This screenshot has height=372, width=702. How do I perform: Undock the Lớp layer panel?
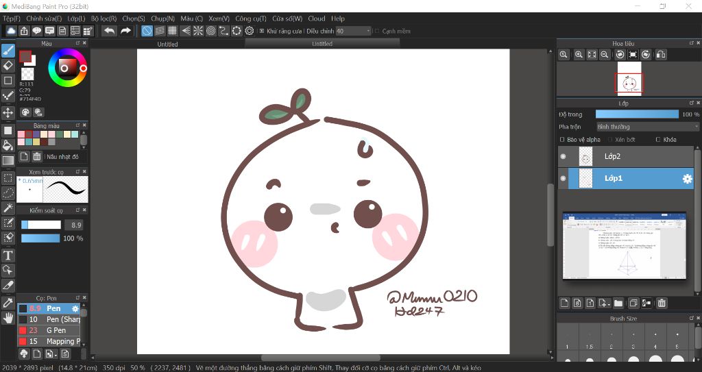tap(691, 103)
